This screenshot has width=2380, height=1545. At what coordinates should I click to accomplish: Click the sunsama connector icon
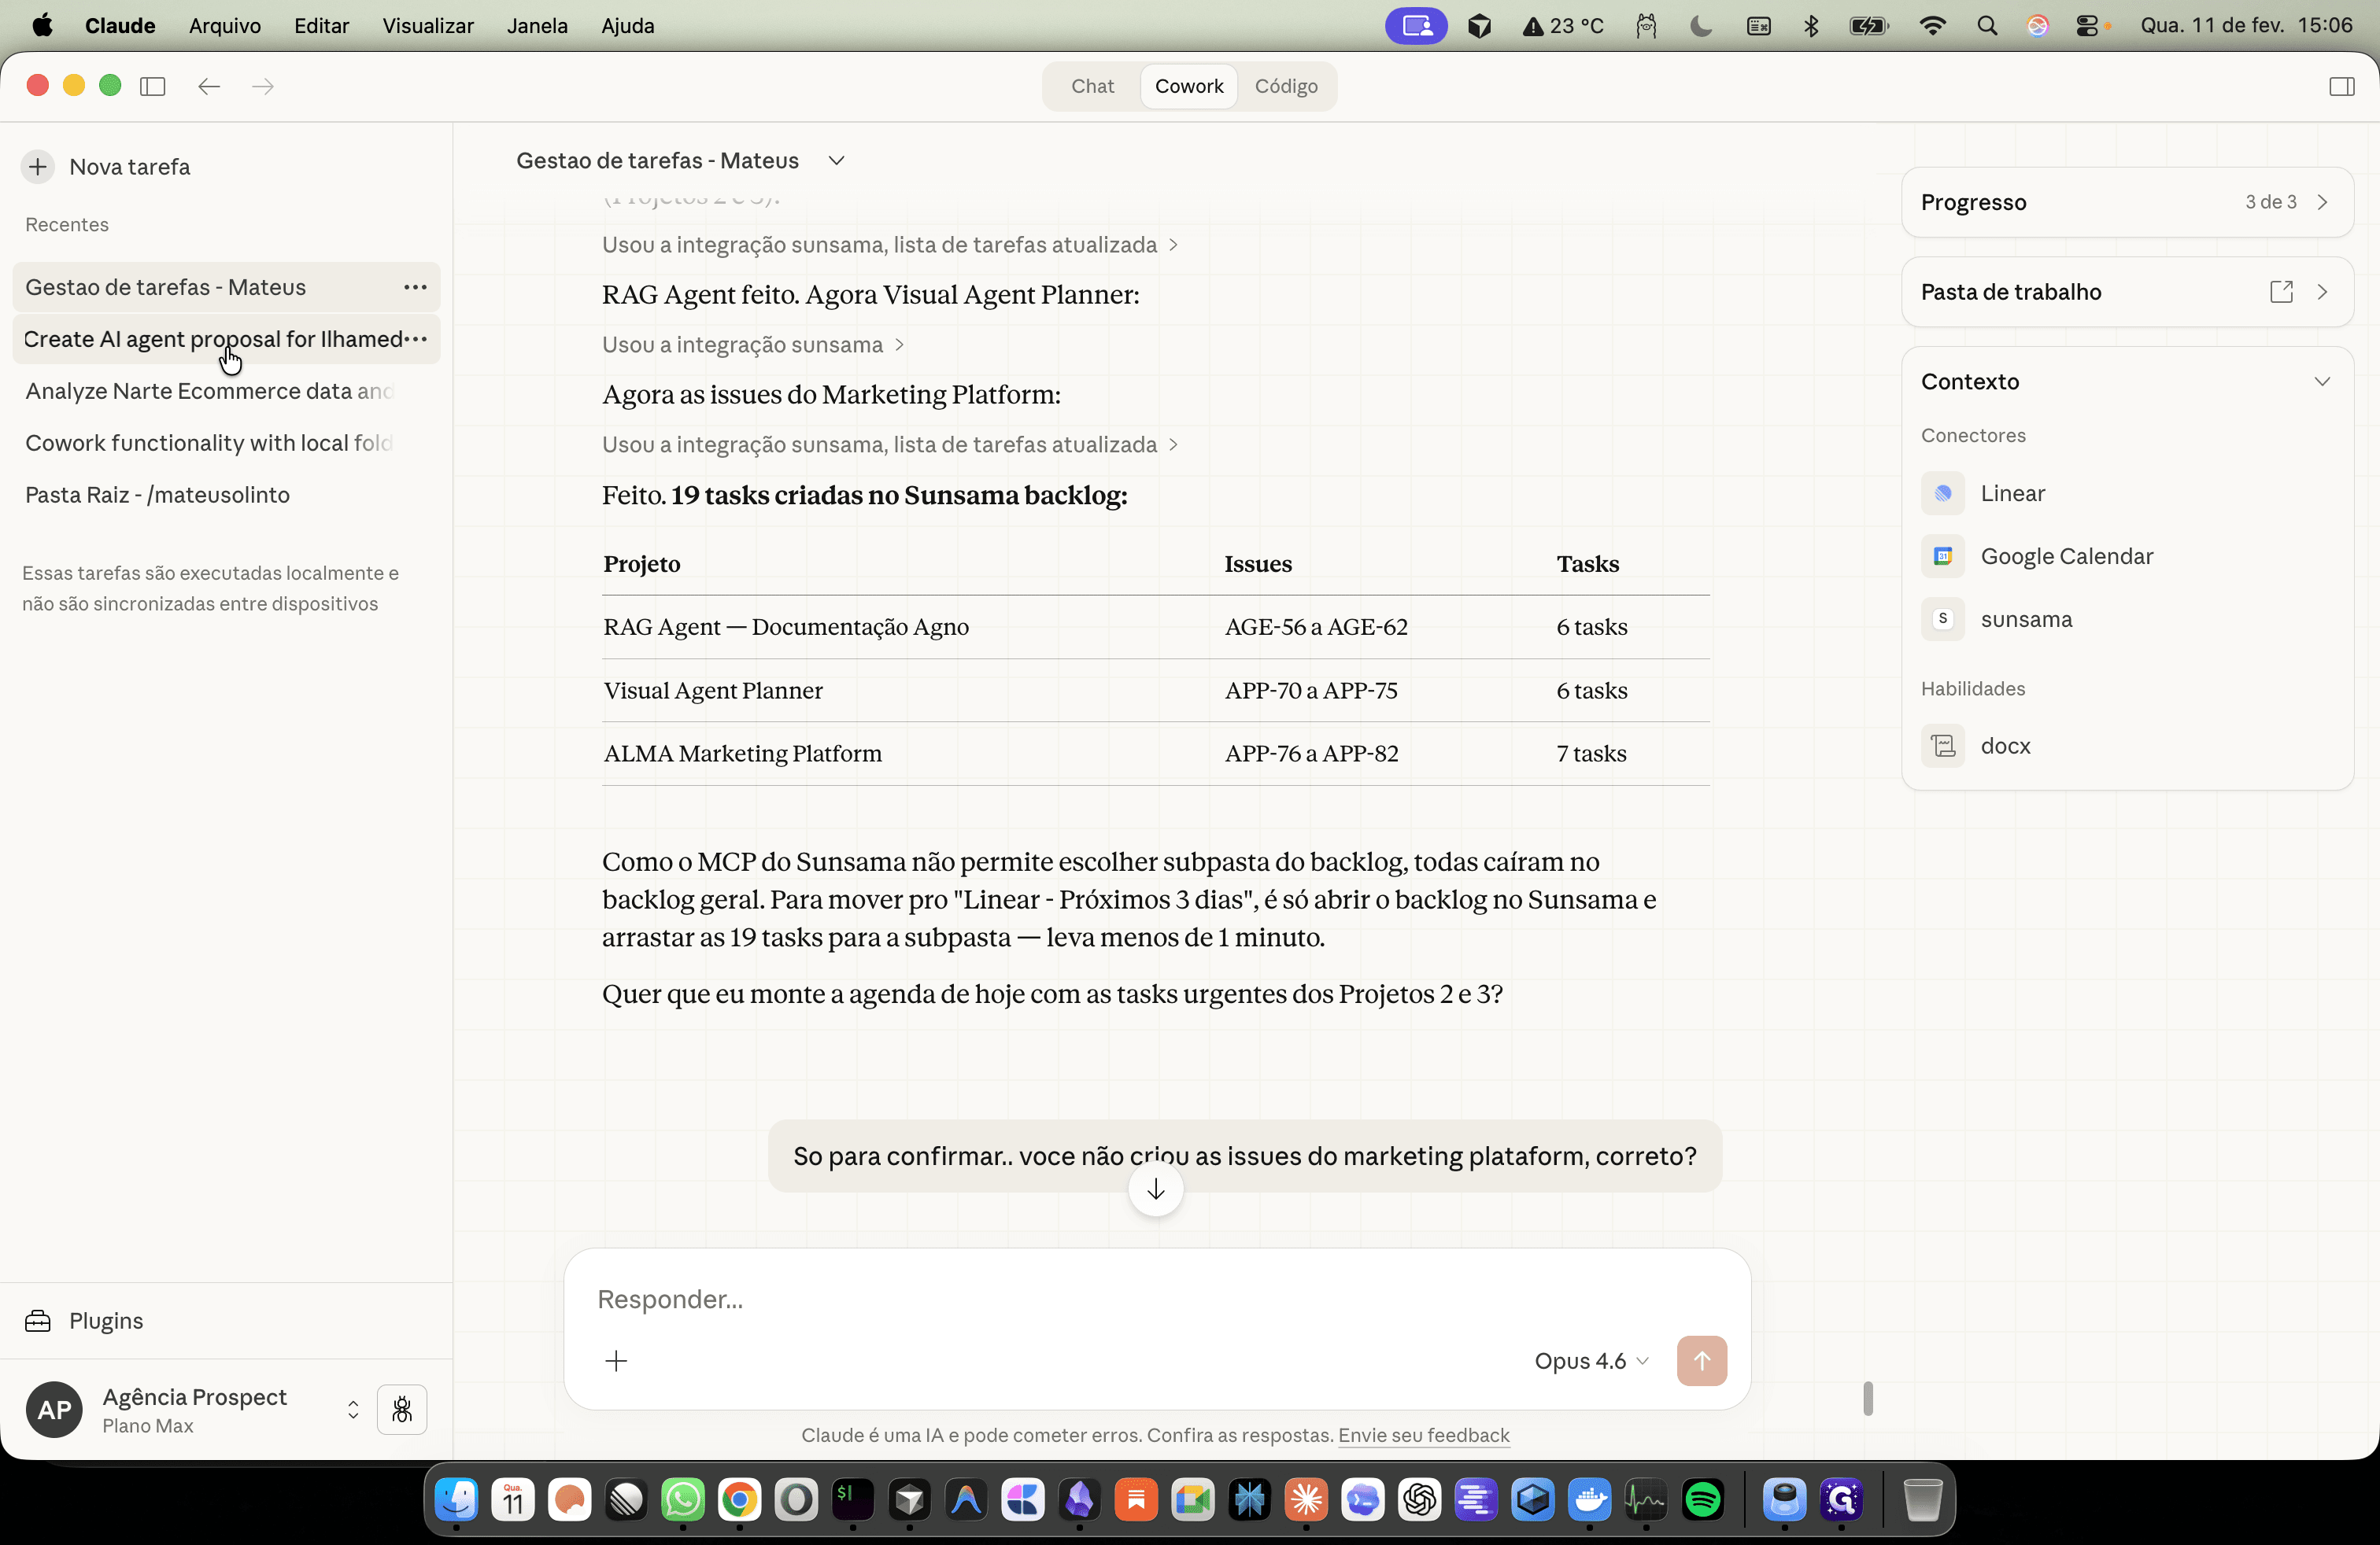tap(1942, 620)
